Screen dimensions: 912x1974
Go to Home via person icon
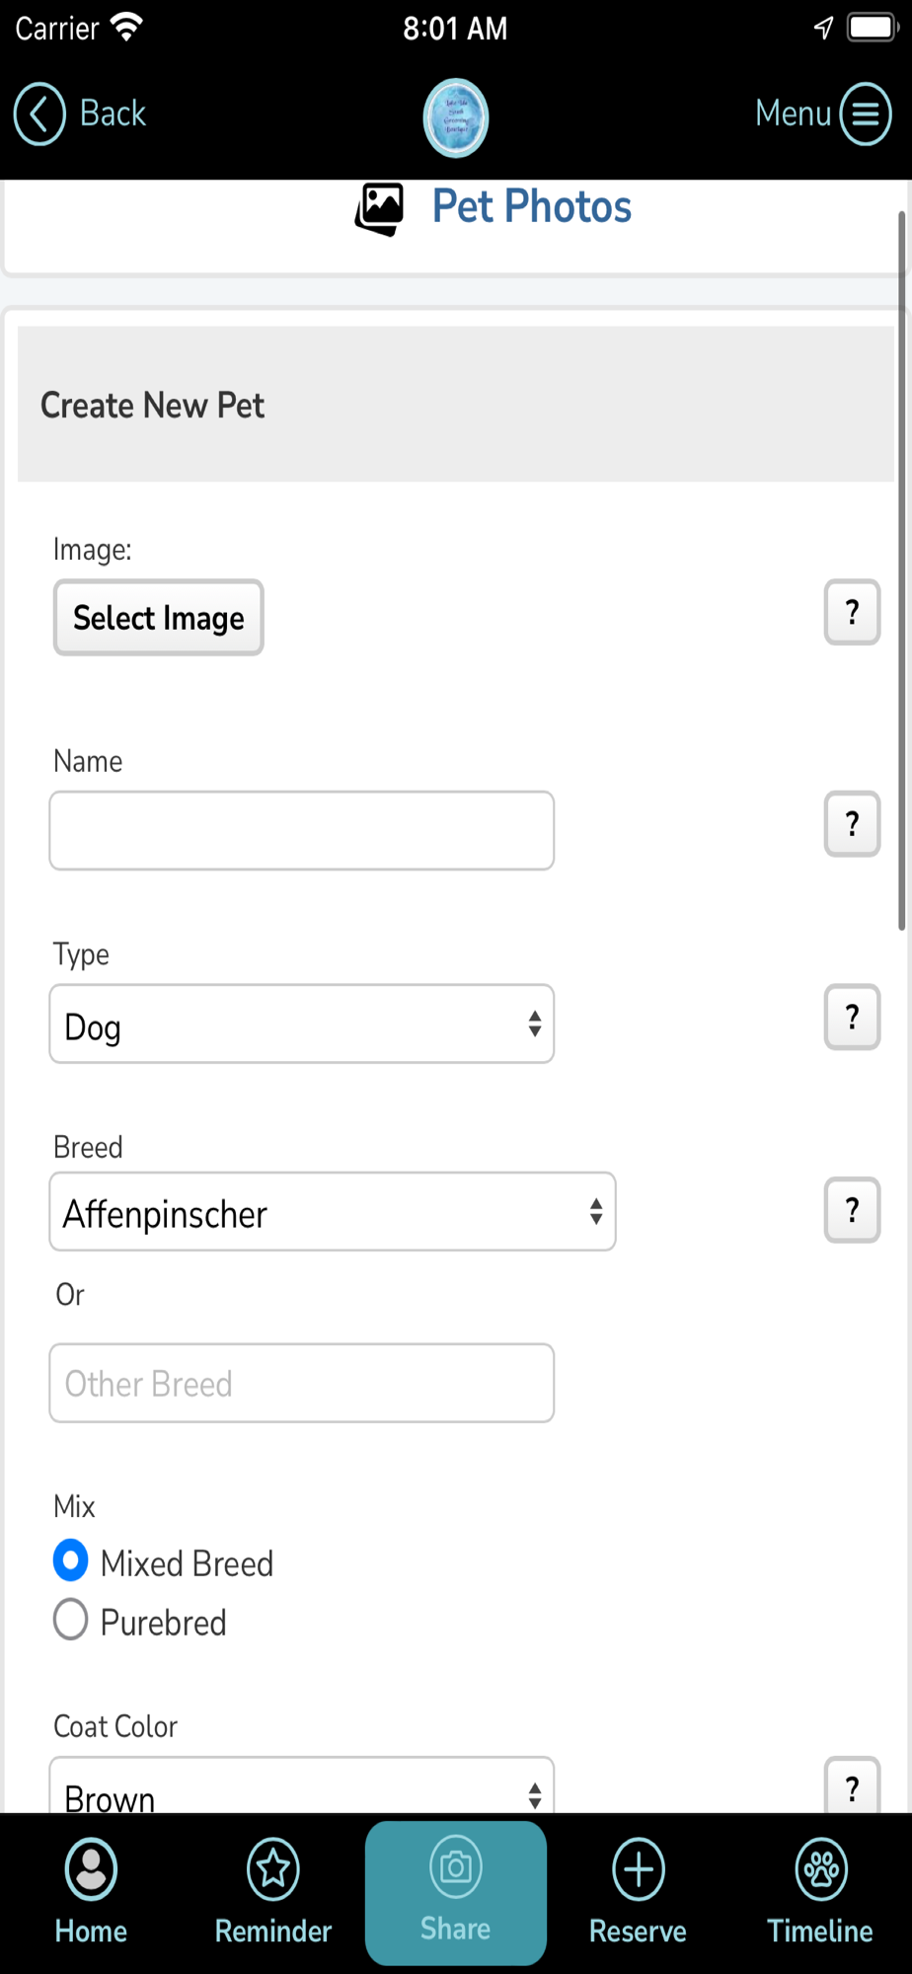[91, 1869]
